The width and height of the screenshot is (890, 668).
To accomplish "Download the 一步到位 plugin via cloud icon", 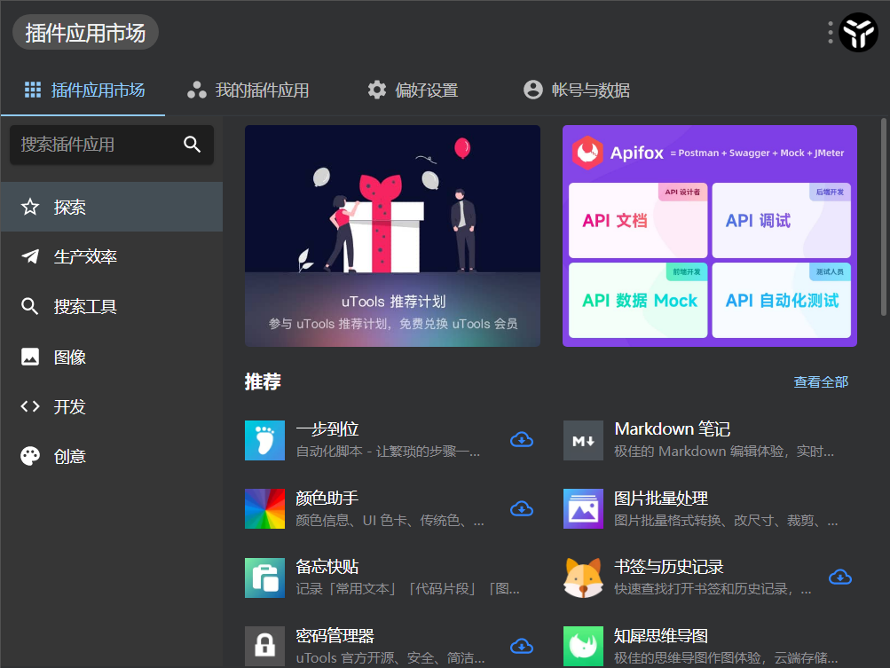I will 522,440.
